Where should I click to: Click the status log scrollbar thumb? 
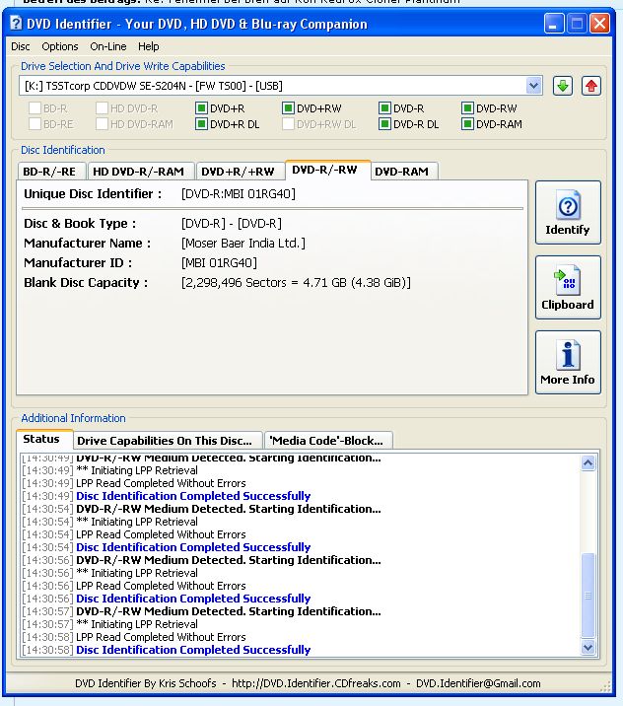click(x=588, y=596)
